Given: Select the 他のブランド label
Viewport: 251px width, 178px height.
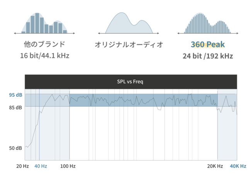Looking at the screenshot, I should point(44,43).
